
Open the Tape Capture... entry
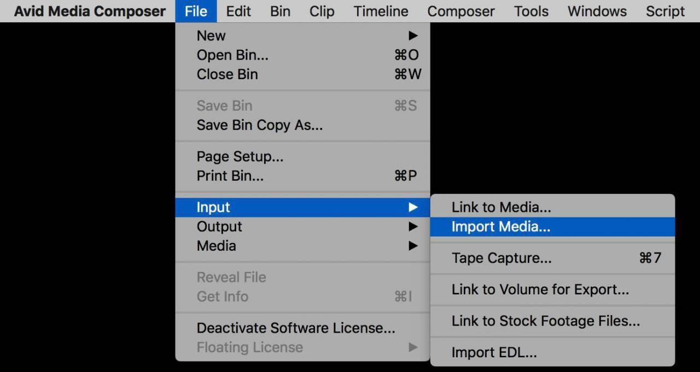[552, 258]
